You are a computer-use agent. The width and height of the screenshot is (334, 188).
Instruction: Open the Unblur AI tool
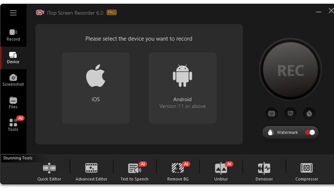coord(221,172)
